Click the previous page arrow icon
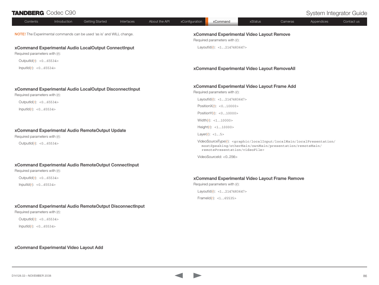 pyautogui.click(x=178, y=275)
